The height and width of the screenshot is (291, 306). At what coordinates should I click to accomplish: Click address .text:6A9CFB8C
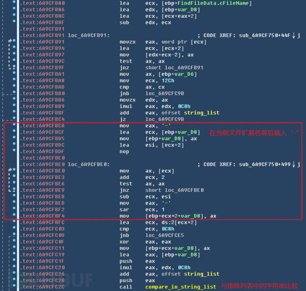coord(42,16)
